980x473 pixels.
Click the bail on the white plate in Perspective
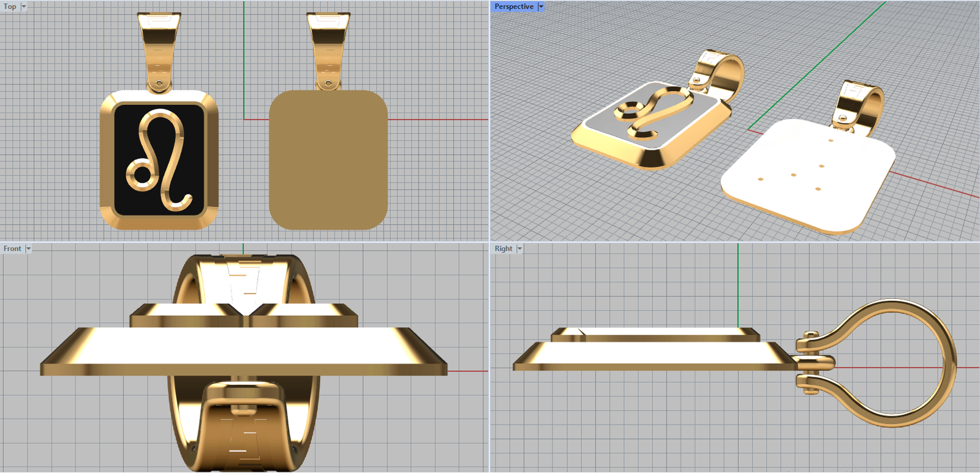pos(858,104)
